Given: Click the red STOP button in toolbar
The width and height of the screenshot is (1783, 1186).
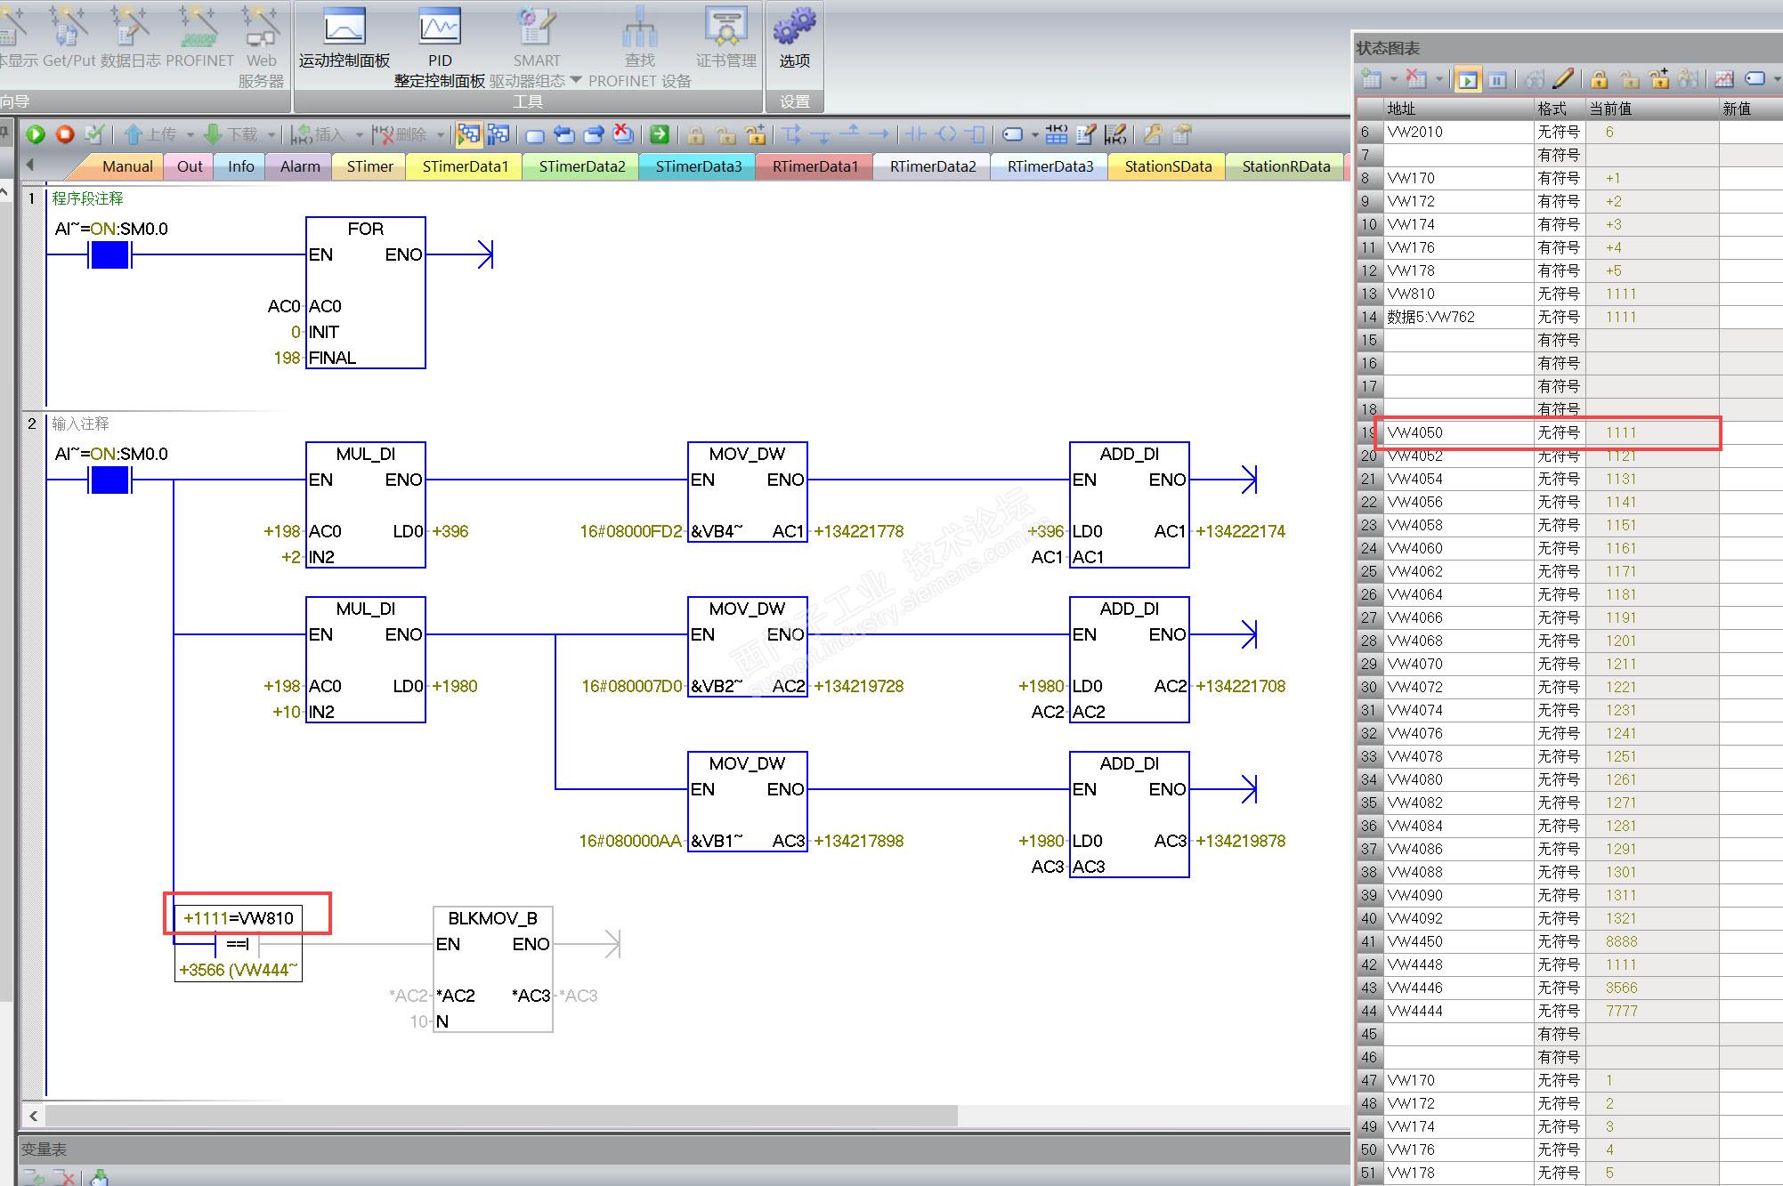Looking at the screenshot, I should coord(65,134).
